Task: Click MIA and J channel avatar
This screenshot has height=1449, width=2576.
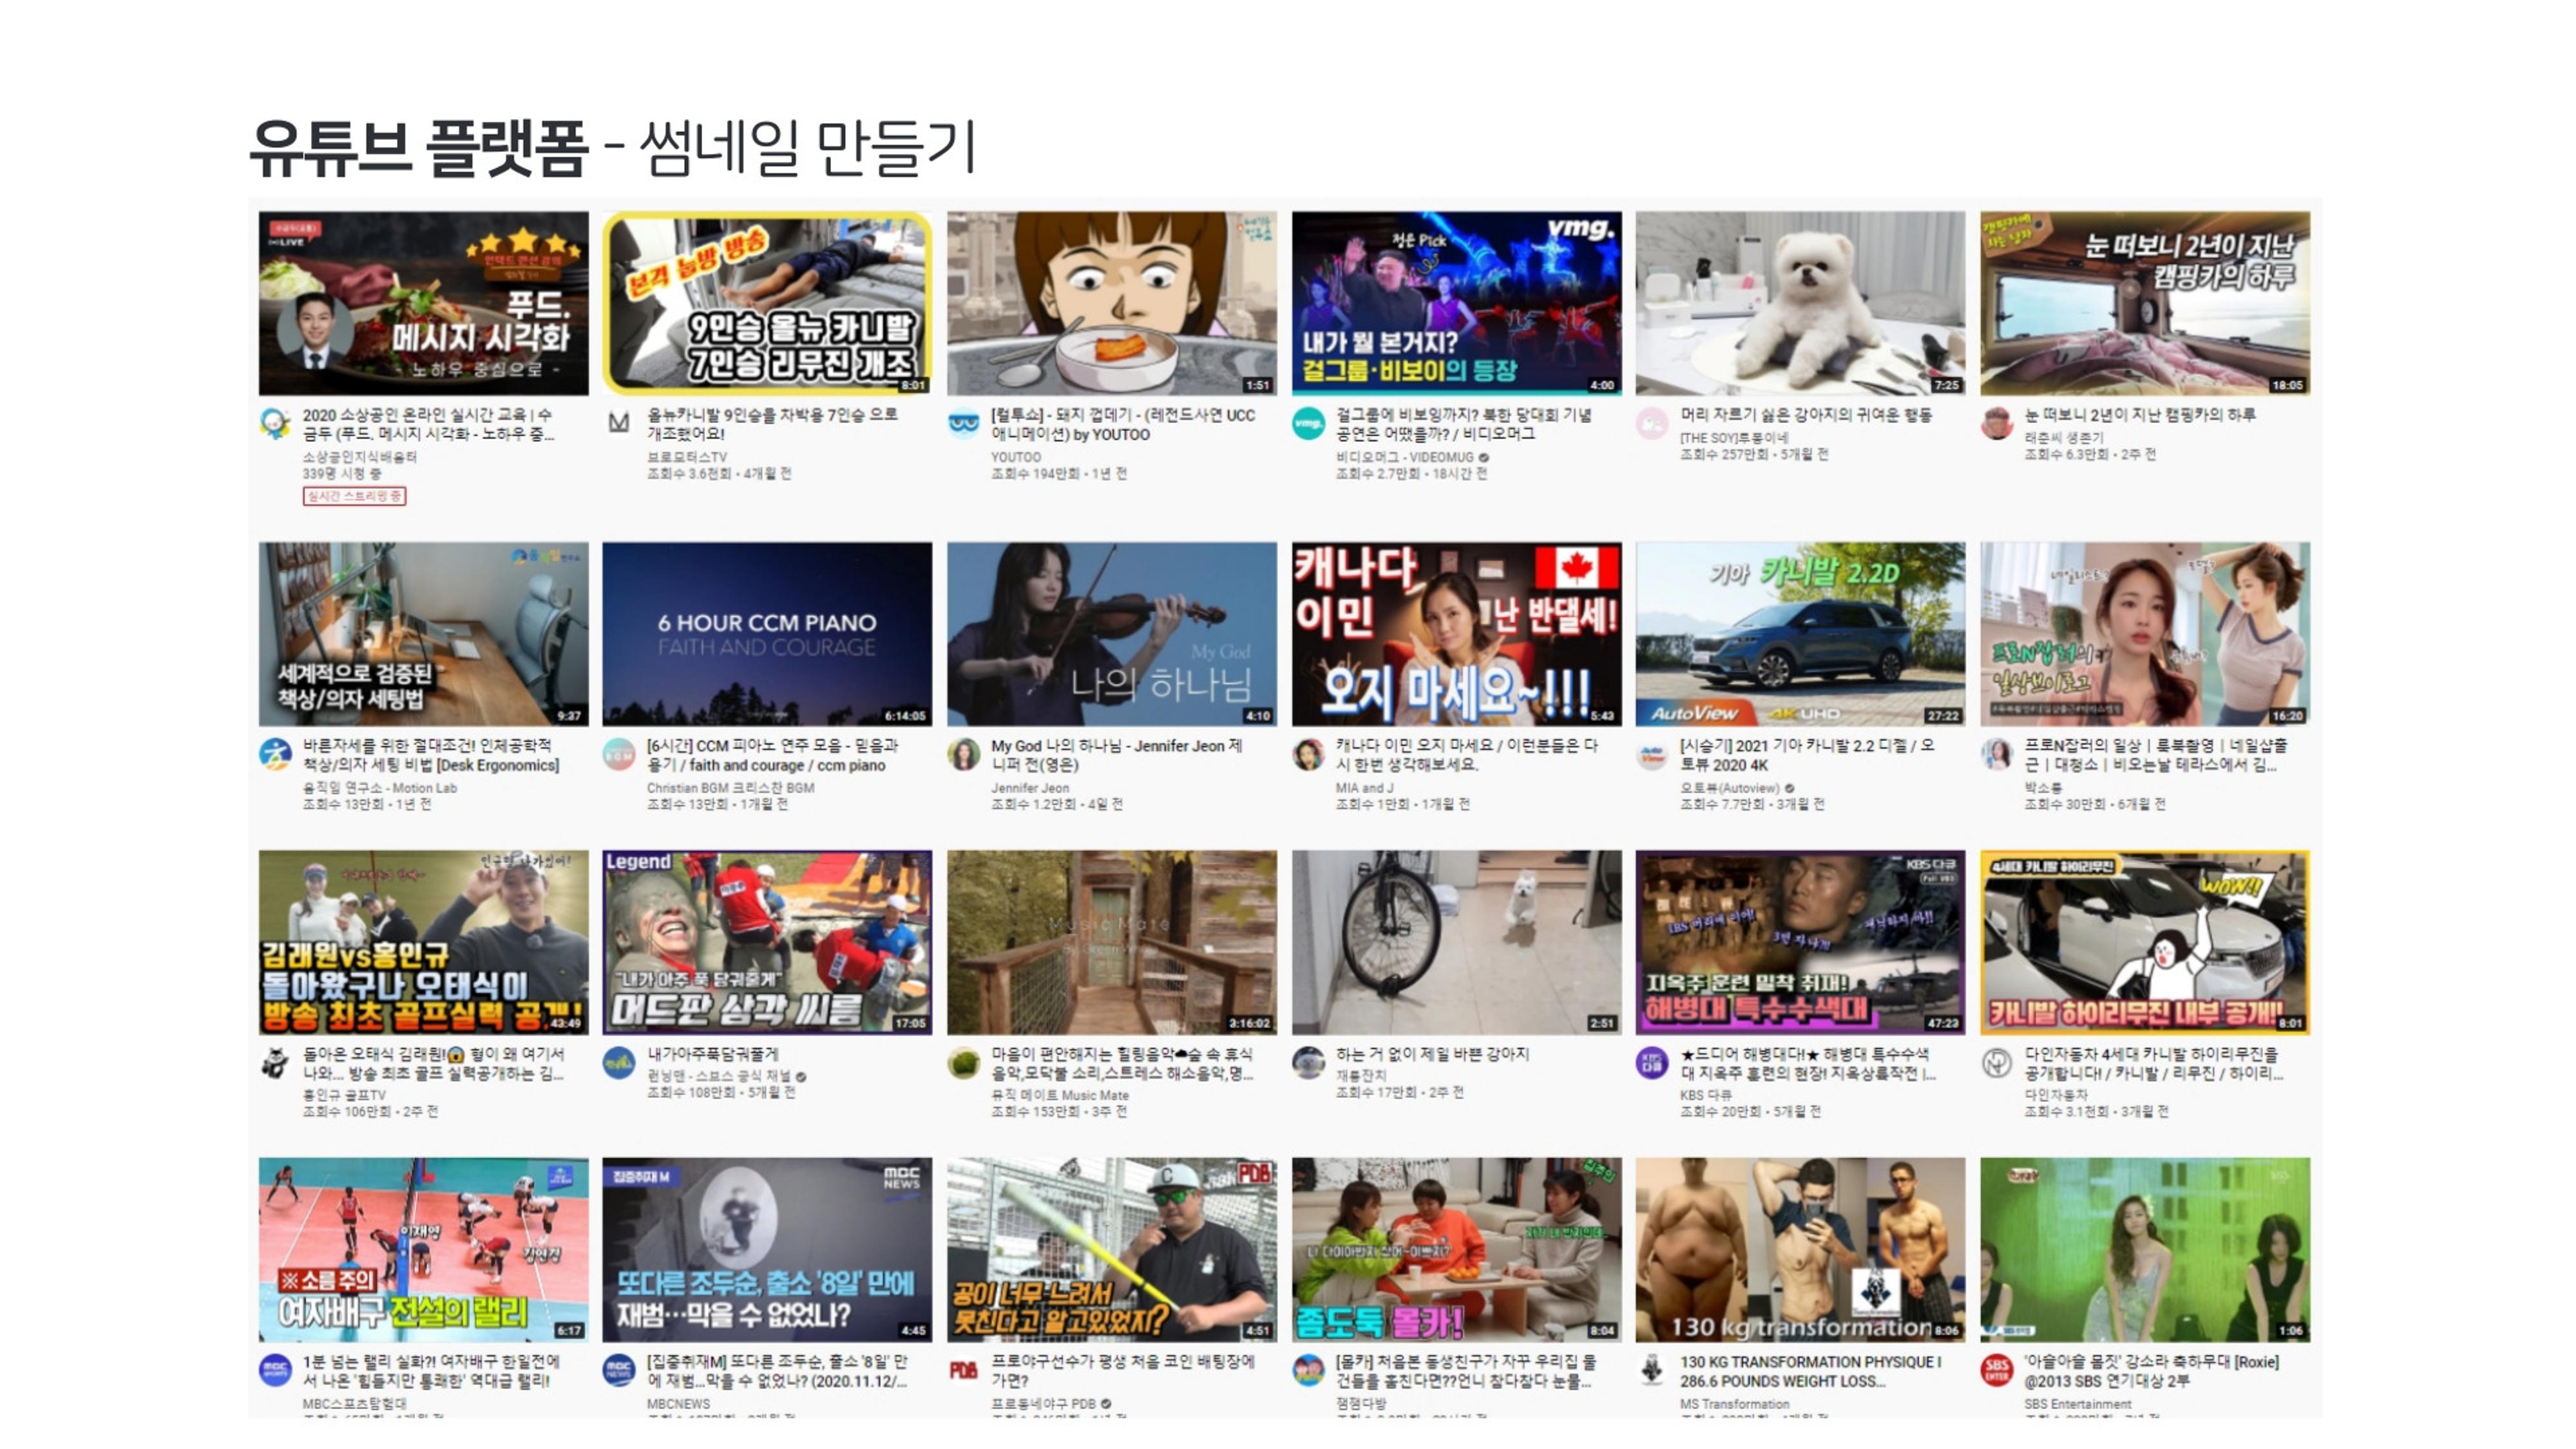Action: [x=1308, y=754]
